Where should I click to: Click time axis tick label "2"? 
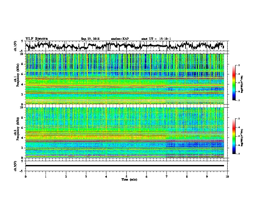(x=66, y=177)
